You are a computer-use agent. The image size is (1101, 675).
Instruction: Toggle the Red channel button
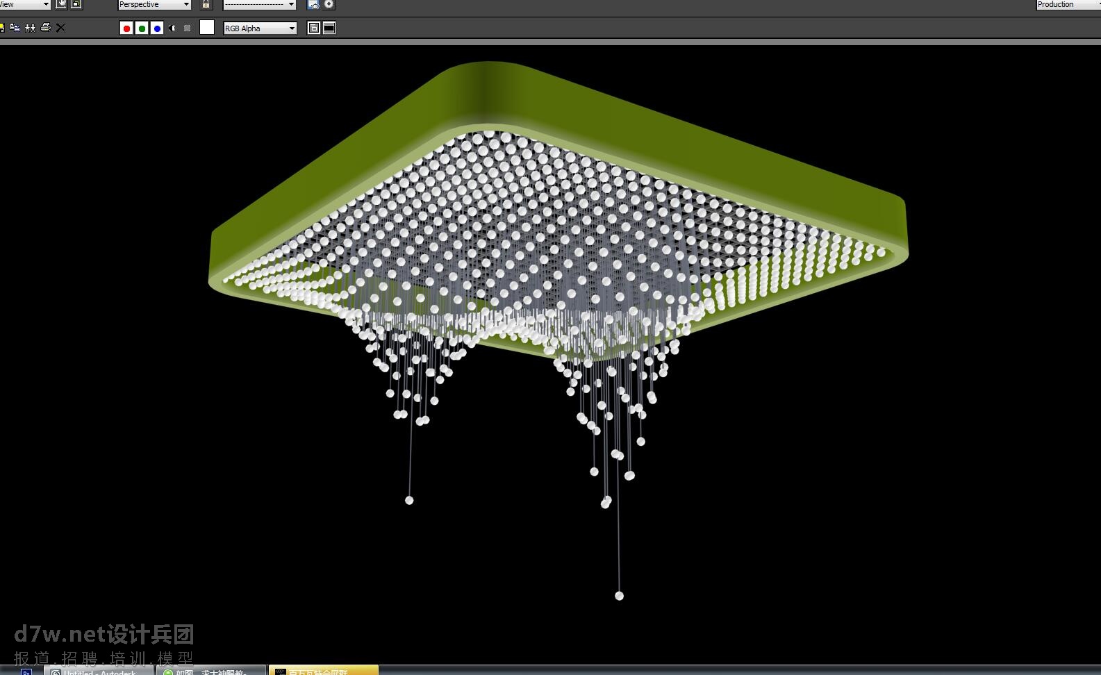[x=126, y=28]
